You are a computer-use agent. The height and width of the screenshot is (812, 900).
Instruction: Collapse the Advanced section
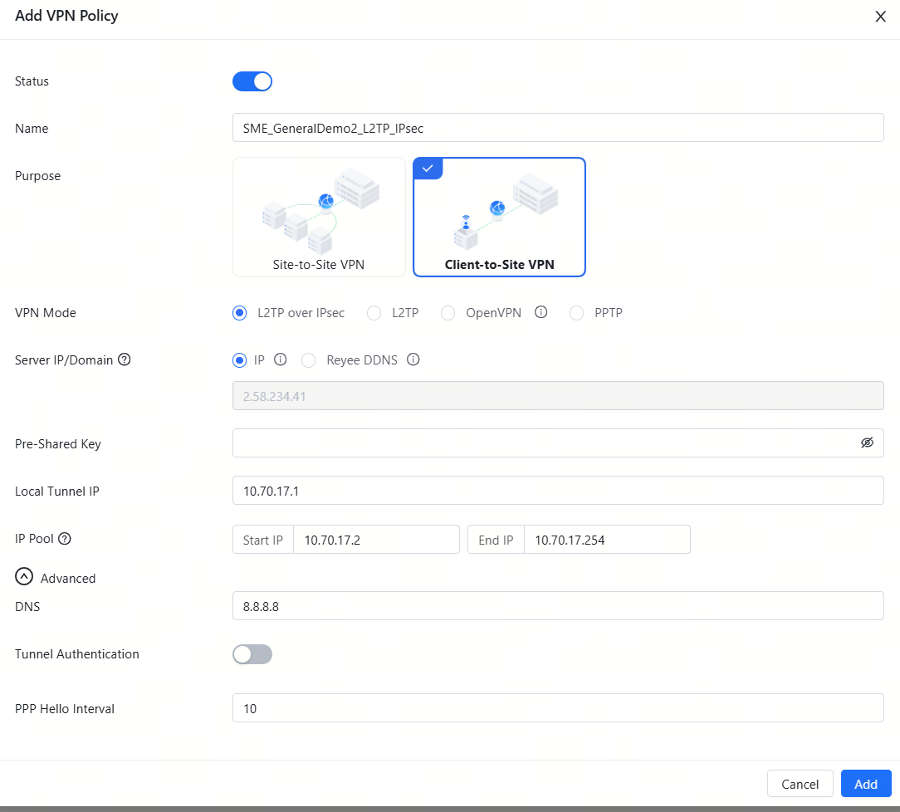click(25, 578)
